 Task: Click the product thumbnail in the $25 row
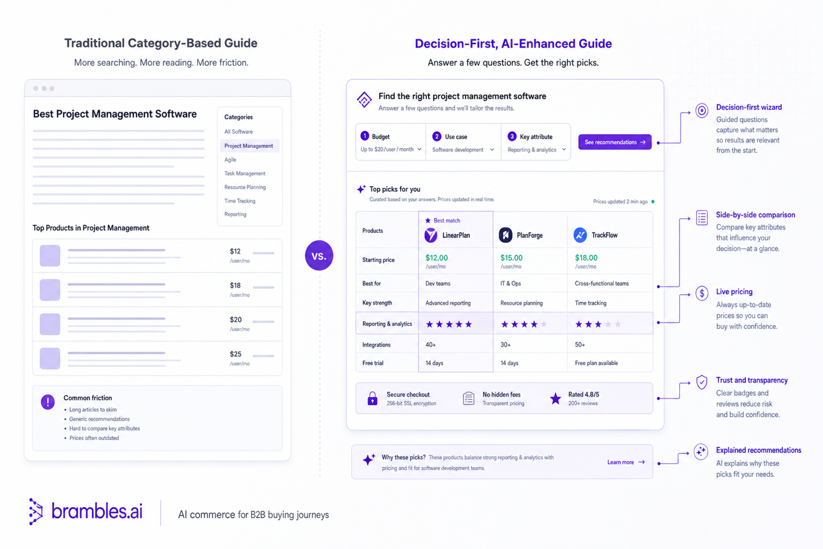50,359
